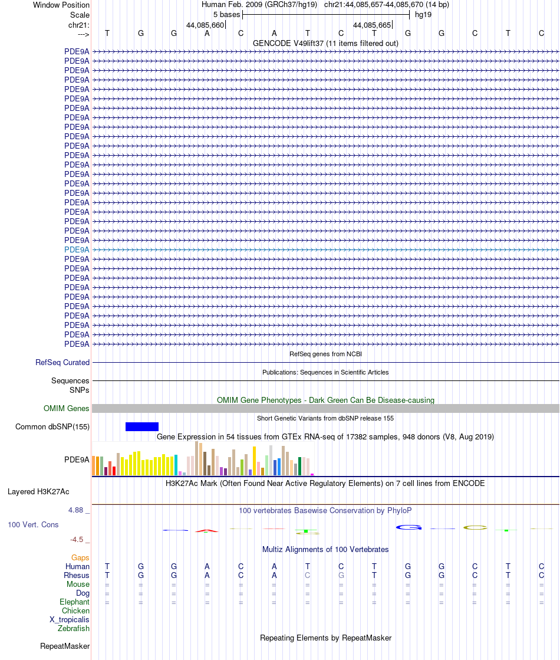Click the chr21:44,085,657-44,085,670 (14 bp) position text

tap(386, 5)
